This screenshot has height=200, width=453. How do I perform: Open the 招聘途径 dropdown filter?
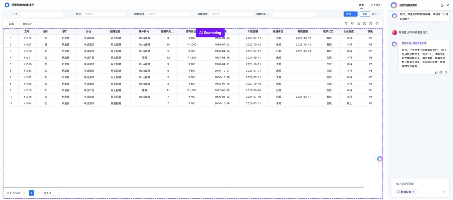click(x=168, y=14)
